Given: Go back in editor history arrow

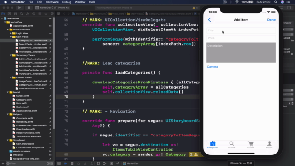Looking at the screenshot, I should pyautogui.click(x=64, y=14).
